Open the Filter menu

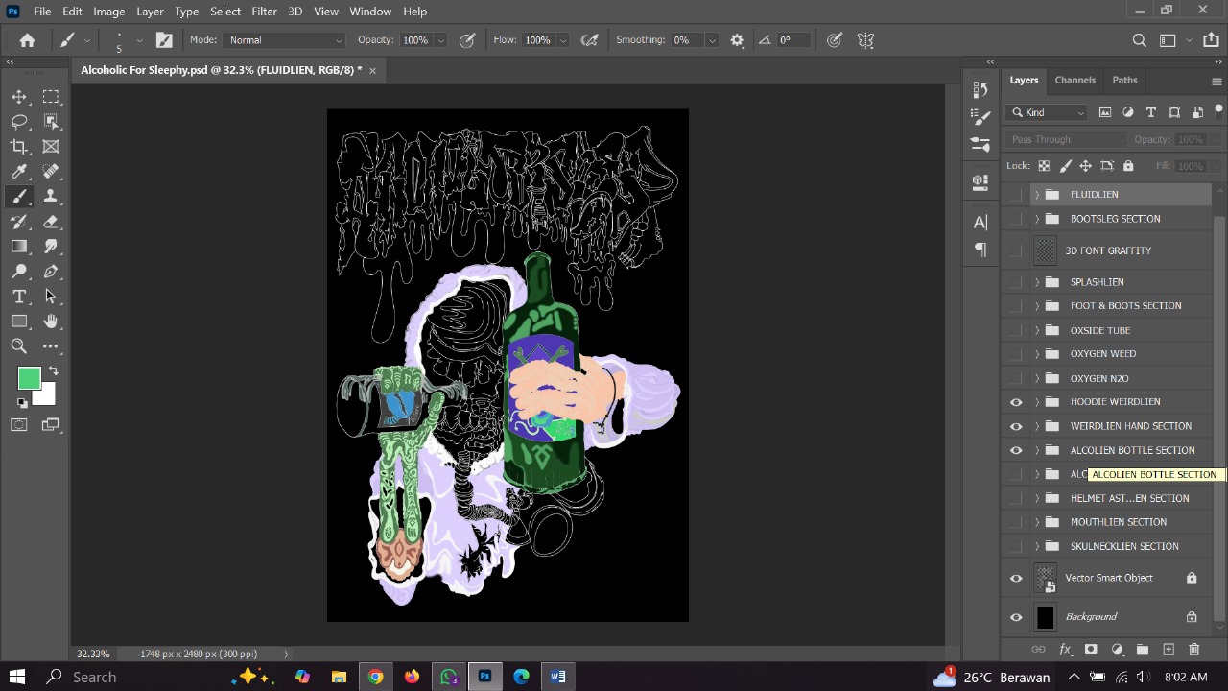click(x=263, y=11)
